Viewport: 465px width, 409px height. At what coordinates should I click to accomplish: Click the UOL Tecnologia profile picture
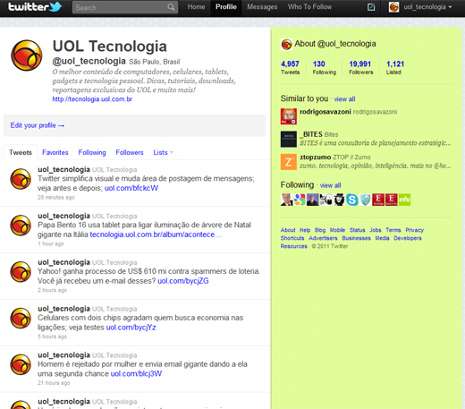[x=27, y=55]
